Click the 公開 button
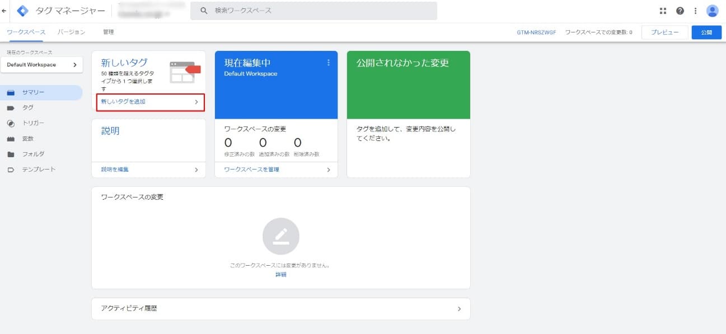This screenshot has width=726, height=334. [x=706, y=32]
